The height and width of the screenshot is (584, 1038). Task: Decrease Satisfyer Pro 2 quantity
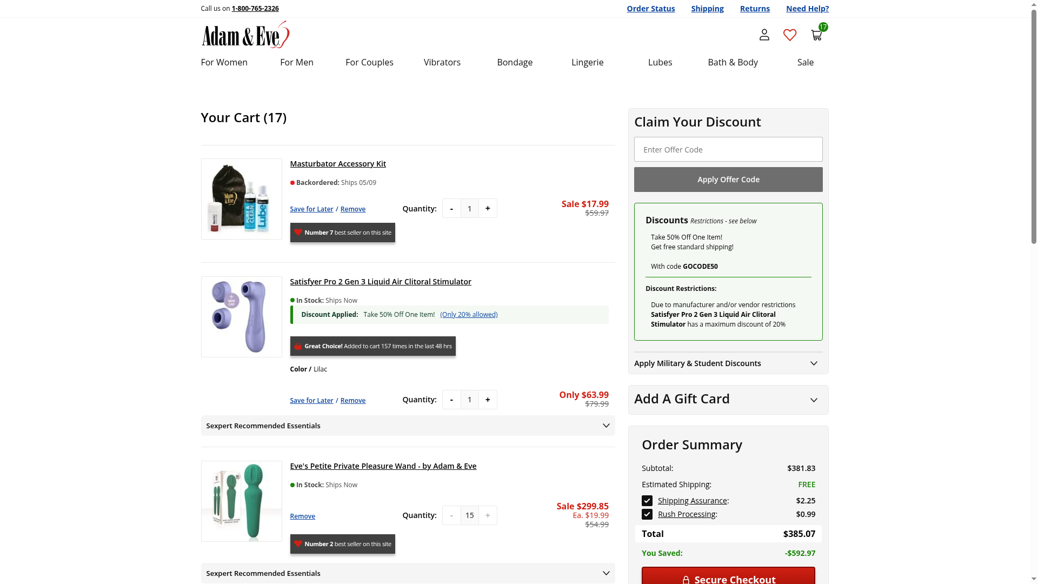pyautogui.click(x=451, y=400)
